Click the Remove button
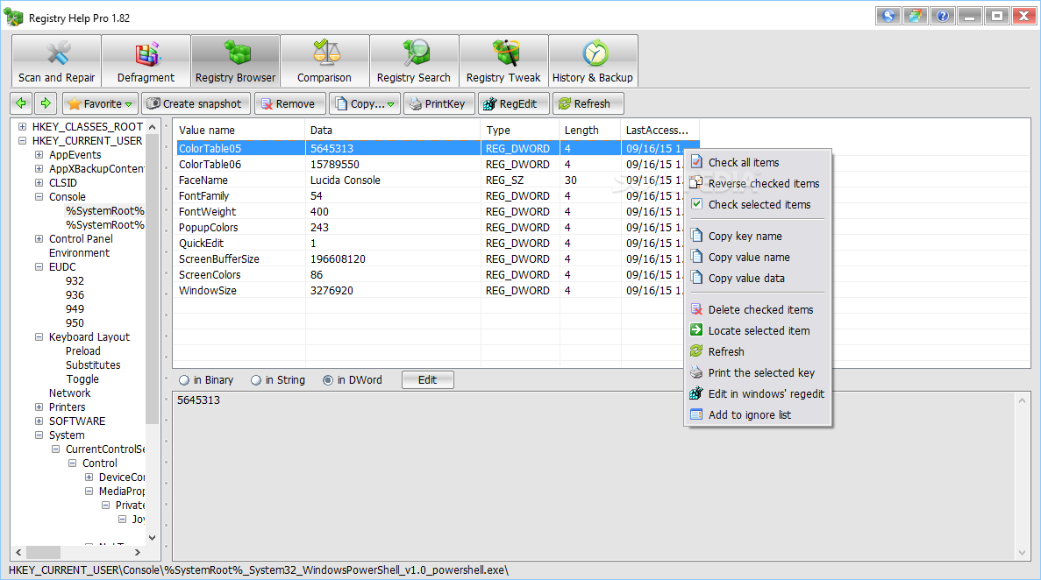The width and height of the screenshot is (1041, 580). 289,103
